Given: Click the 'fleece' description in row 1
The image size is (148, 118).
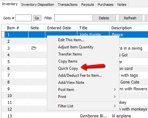Looking at the screenshot, I should 118,34.
